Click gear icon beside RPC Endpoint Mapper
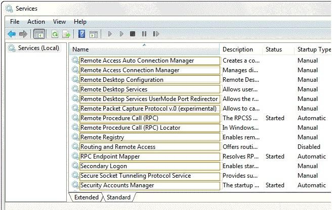 (75, 156)
